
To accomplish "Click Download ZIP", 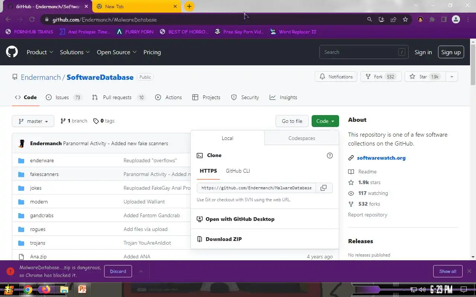I will click(x=223, y=239).
